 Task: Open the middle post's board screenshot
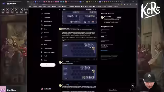click(x=79, y=50)
